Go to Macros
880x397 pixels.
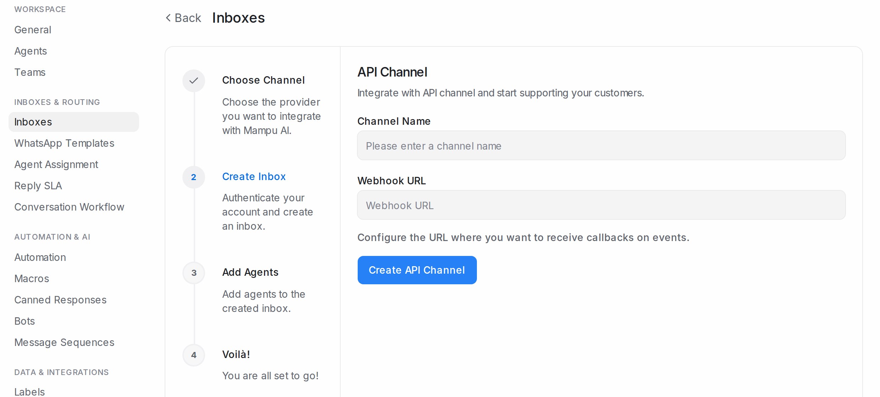(x=32, y=279)
